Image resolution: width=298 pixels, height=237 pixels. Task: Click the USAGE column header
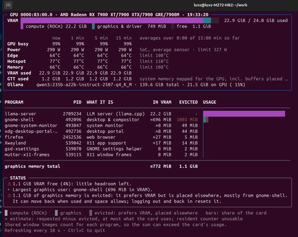(210, 102)
